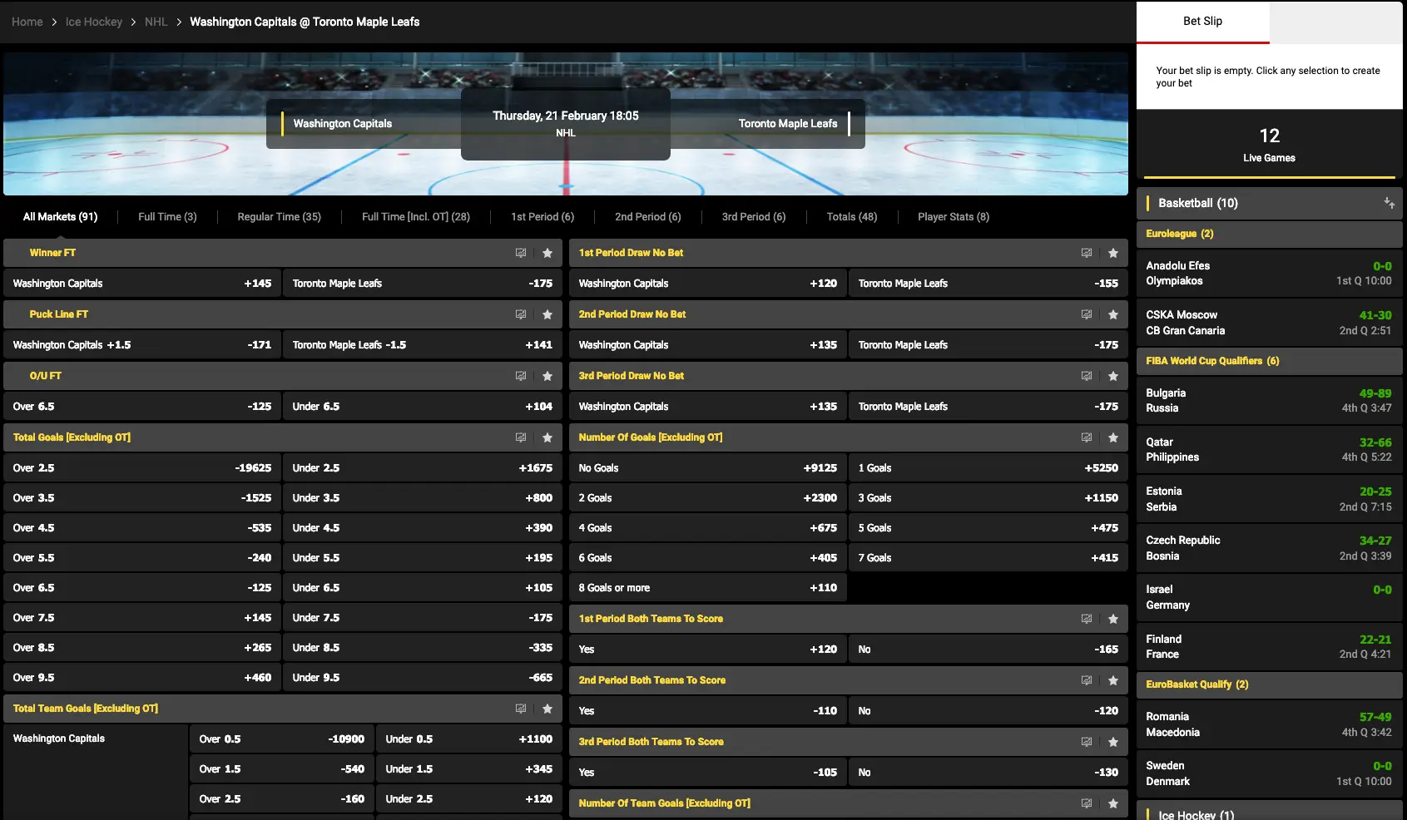1407x820 pixels.
Task: Star the 2nd Period Draw No Bet market
Action: click(1112, 314)
